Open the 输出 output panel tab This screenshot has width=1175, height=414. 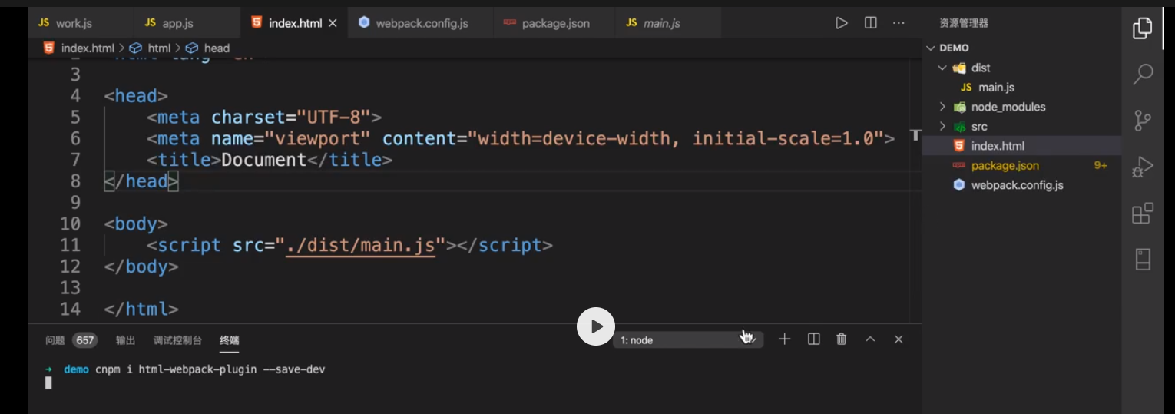point(125,340)
